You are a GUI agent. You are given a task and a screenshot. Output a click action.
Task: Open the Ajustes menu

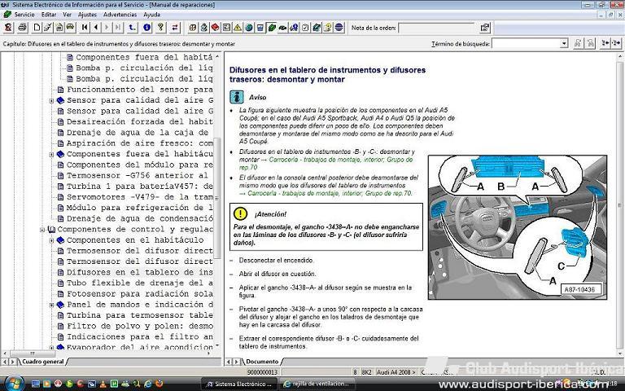pyautogui.click(x=87, y=15)
